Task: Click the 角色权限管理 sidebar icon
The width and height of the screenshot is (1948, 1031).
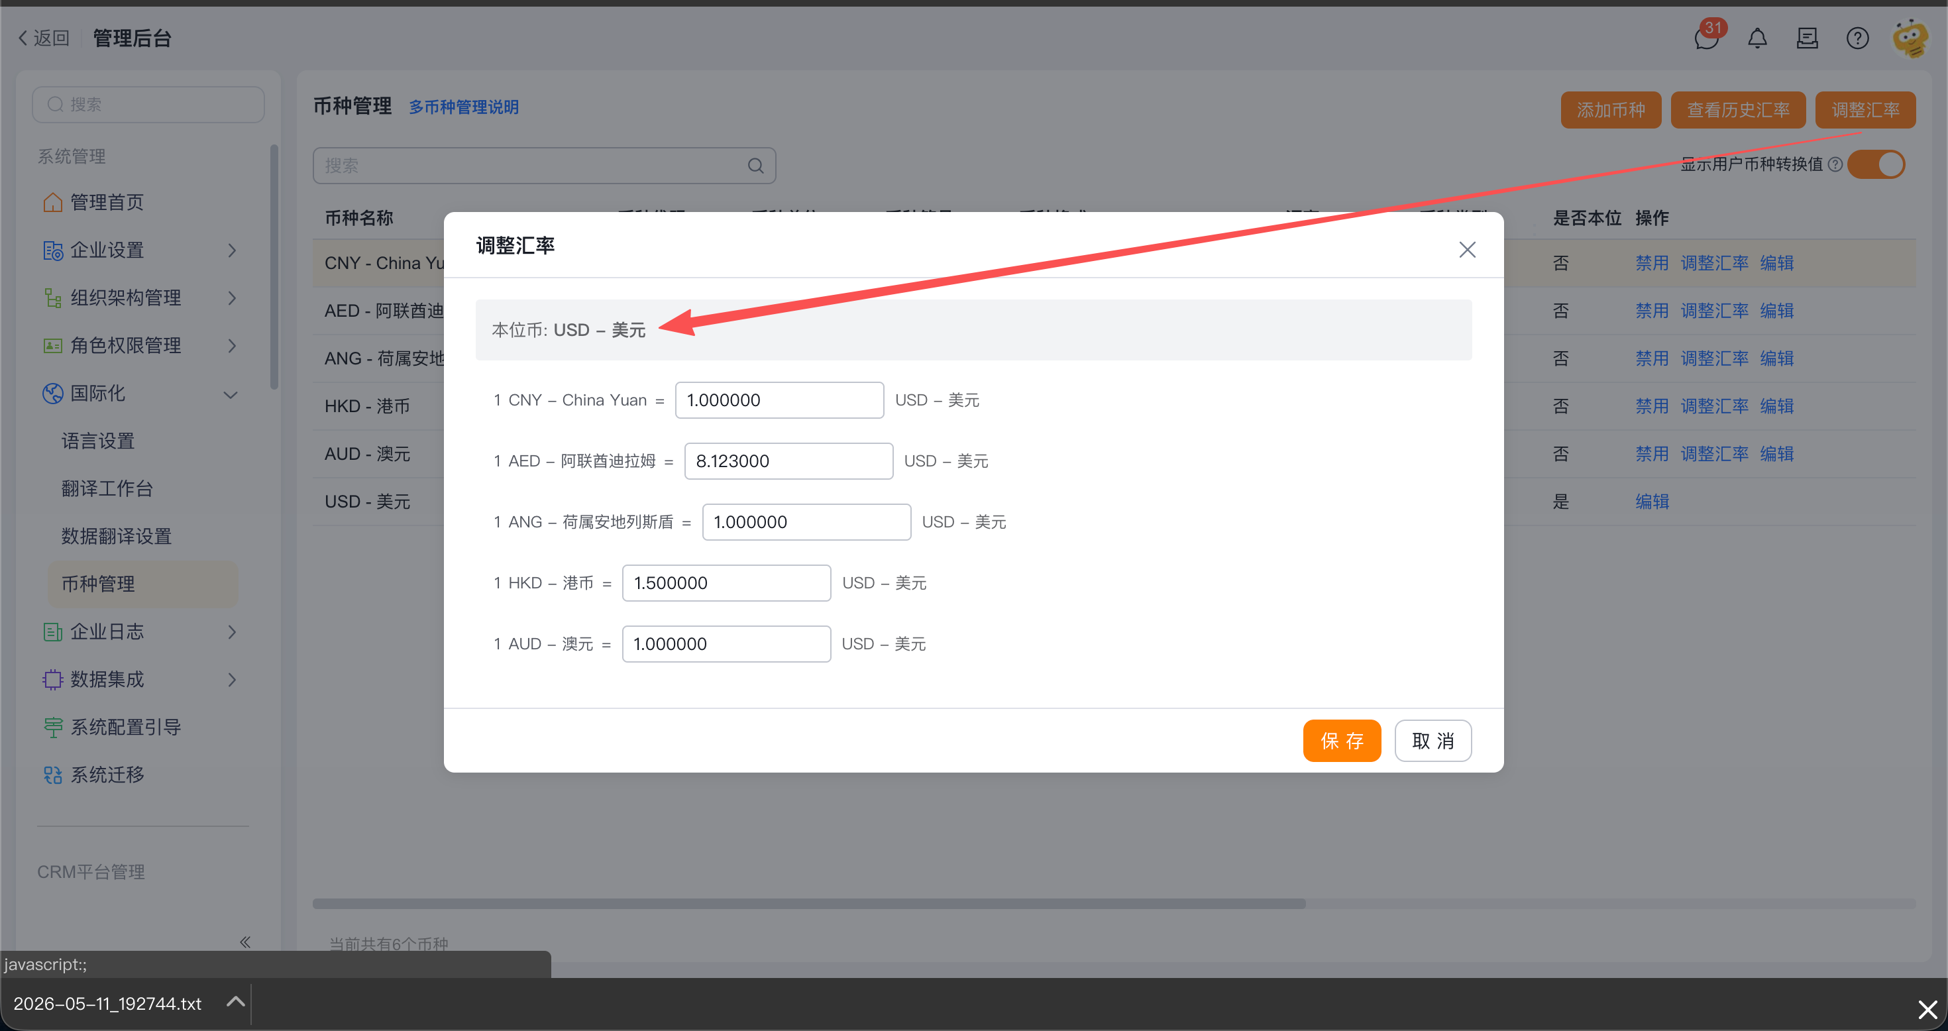Action: pyautogui.click(x=52, y=345)
